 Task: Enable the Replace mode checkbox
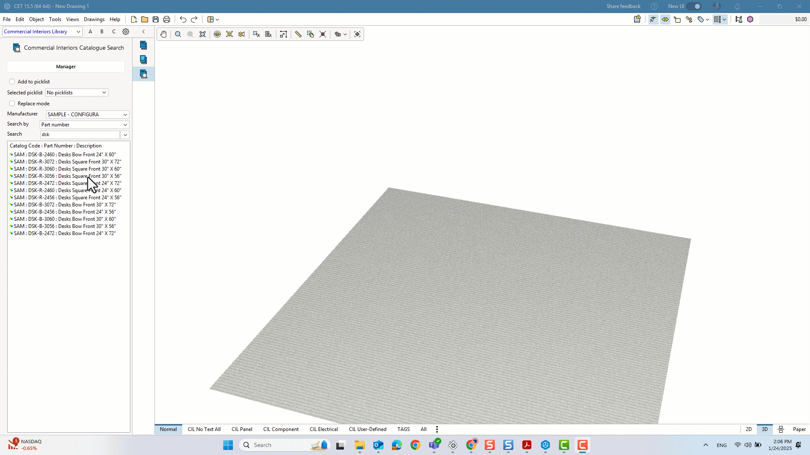point(12,104)
